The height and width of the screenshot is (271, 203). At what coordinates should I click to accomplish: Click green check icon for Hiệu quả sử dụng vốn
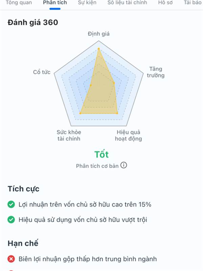[x=11, y=220]
